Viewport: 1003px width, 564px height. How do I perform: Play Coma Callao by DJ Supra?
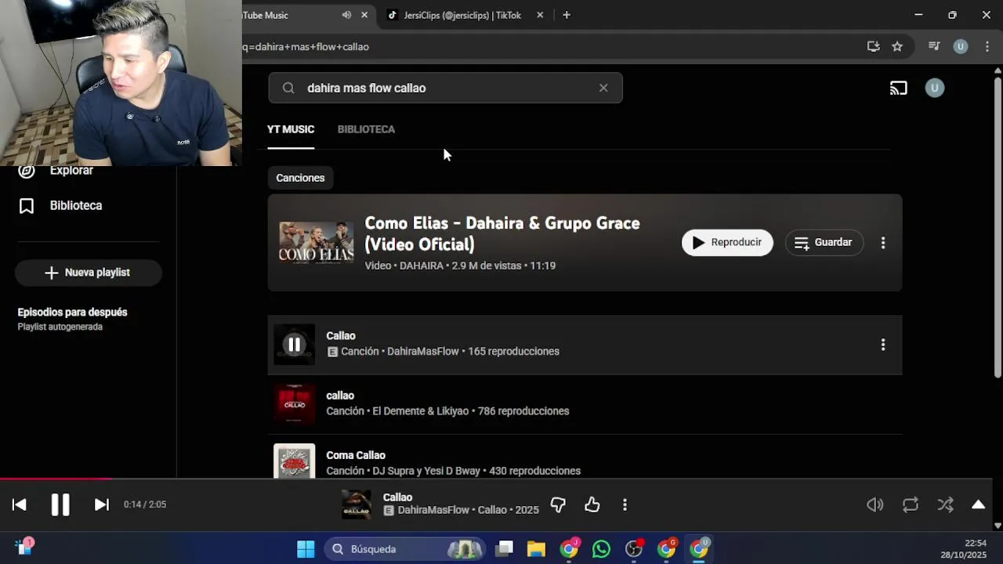pos(294,462)
